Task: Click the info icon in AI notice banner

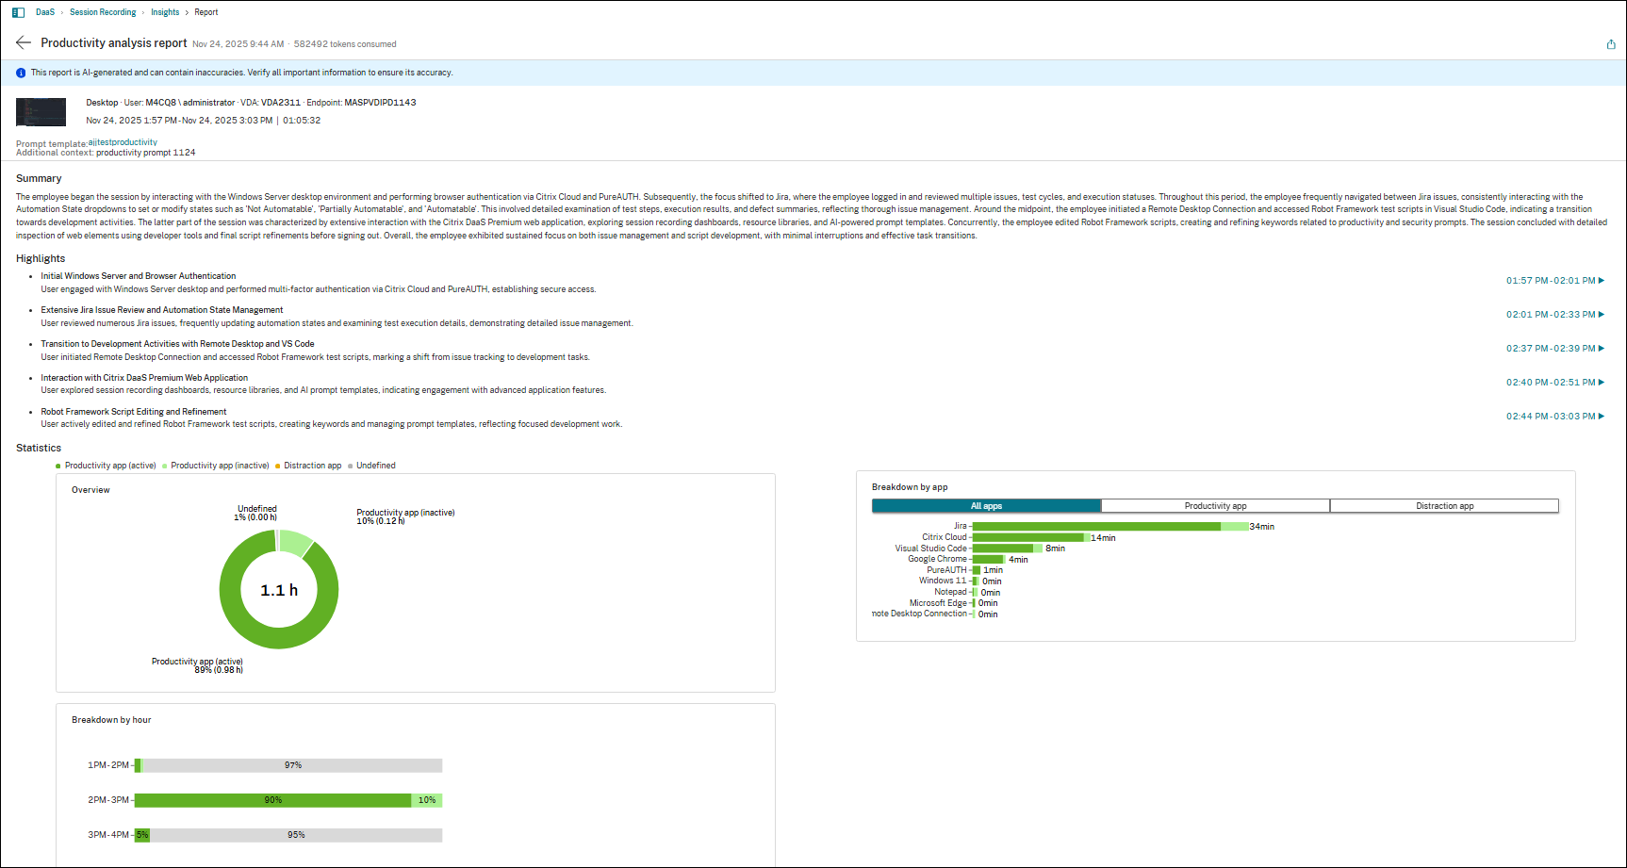Action: (21, 73)
